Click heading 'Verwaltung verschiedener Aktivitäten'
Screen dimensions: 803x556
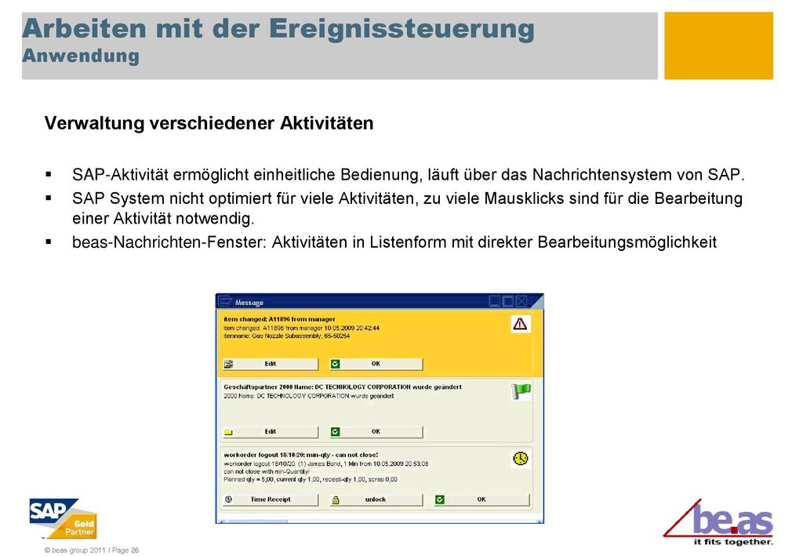[209, 123]
